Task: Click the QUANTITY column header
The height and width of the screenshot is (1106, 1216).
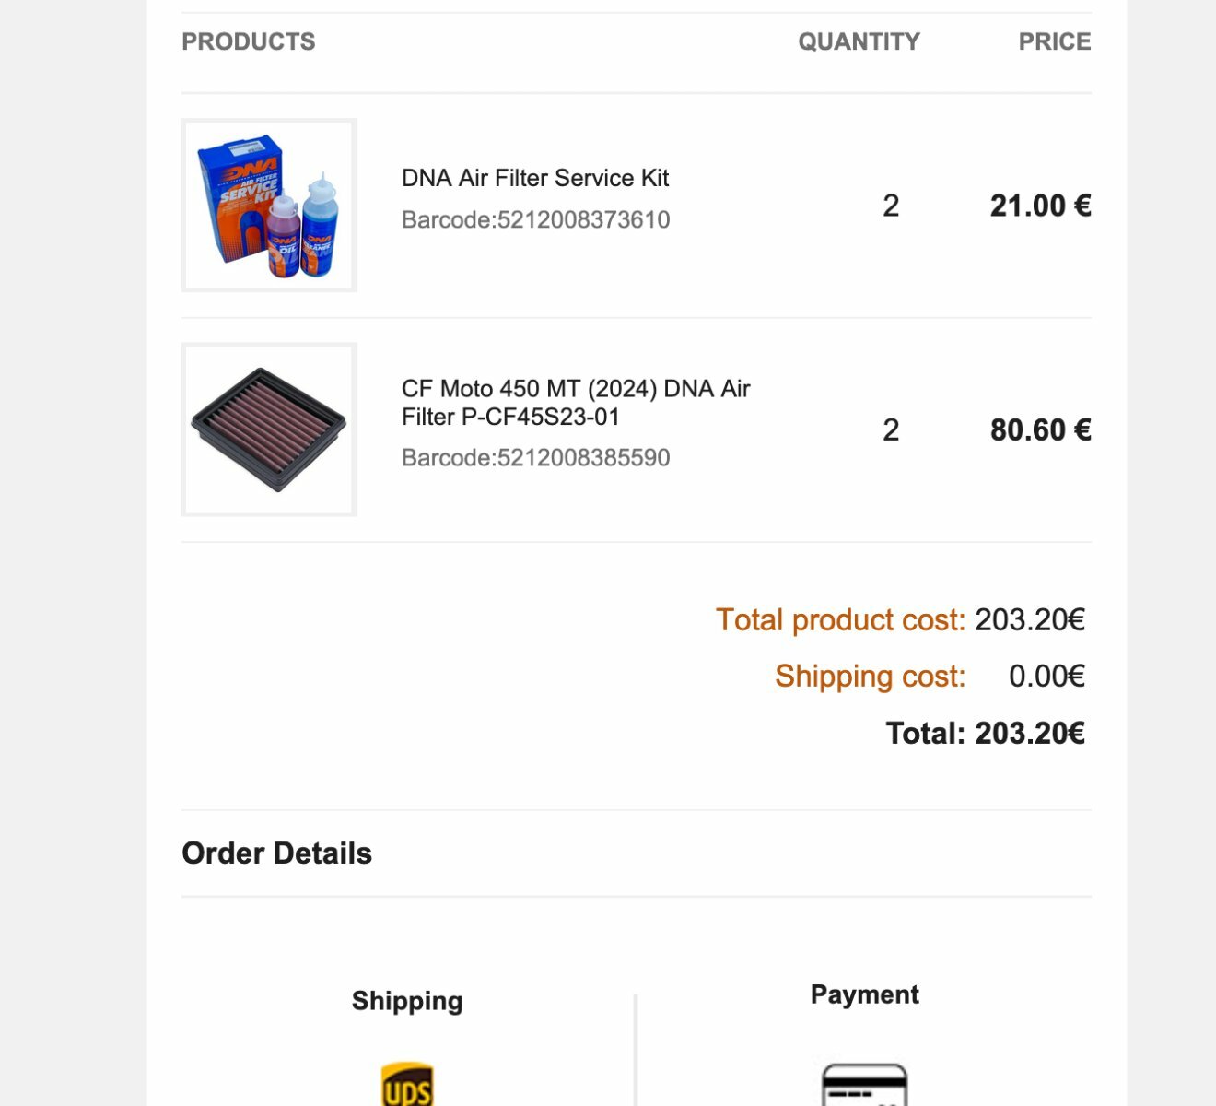Action: (x=859, y=41)
